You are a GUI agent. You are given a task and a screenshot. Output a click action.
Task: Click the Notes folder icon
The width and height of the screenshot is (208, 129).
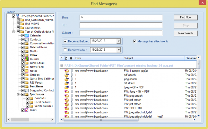click(27, 71)
